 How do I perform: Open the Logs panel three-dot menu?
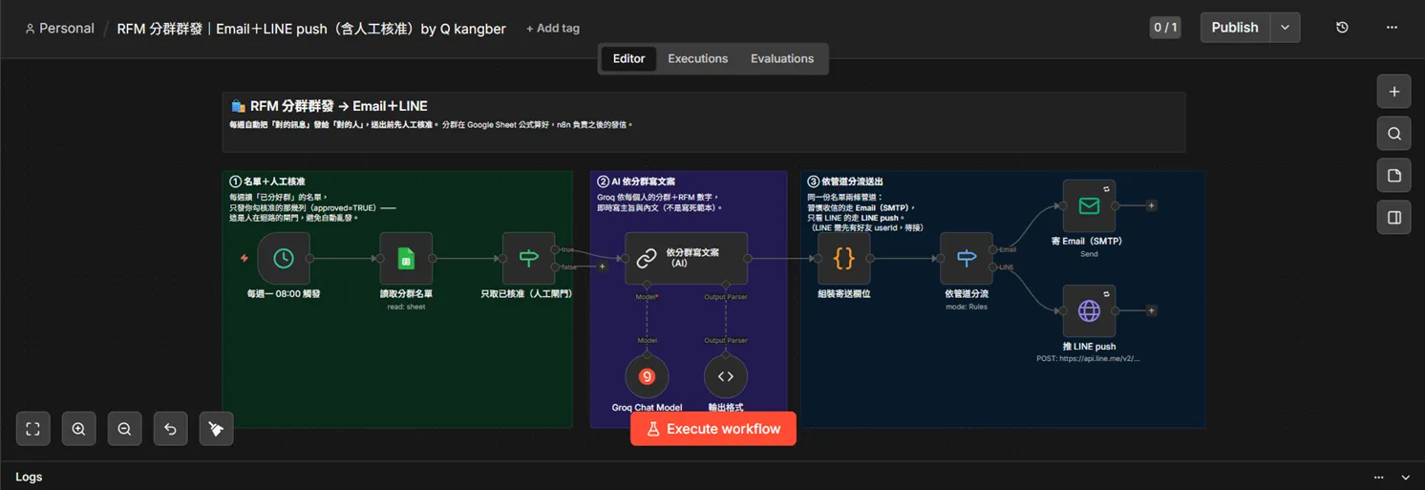(1378, 477)
